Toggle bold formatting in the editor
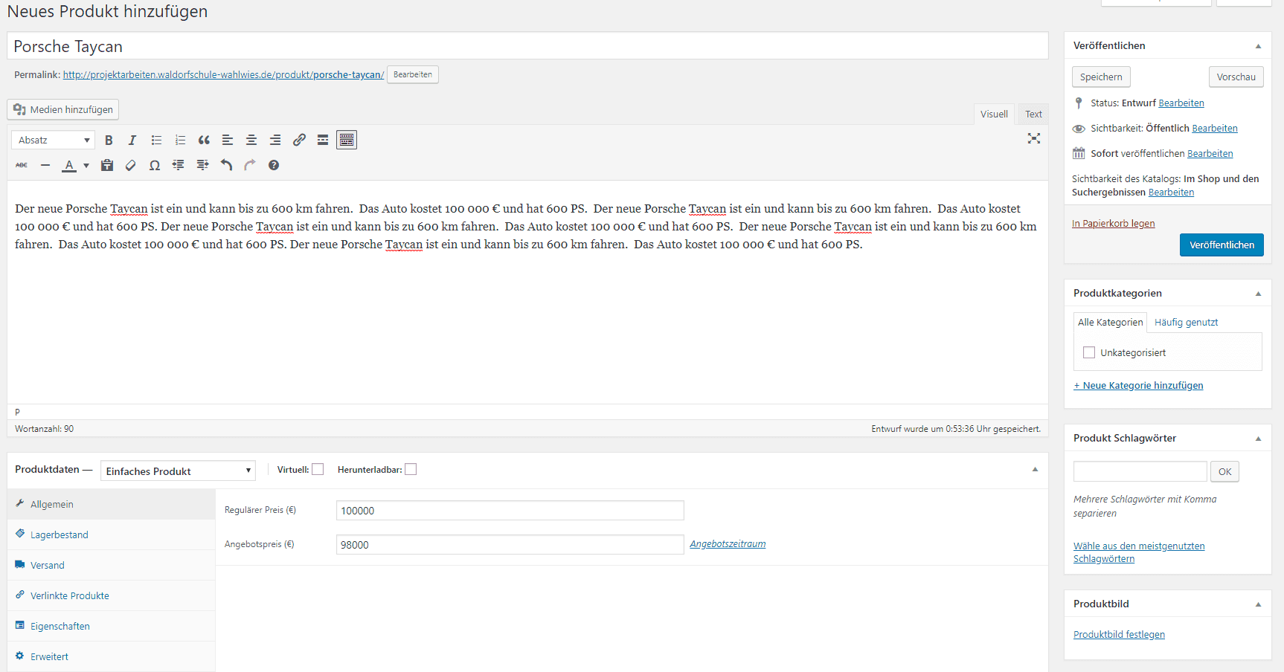Image resolution: width=1284 pixels, height=672 pixels. pyautogui.click(x=109, y=140)
